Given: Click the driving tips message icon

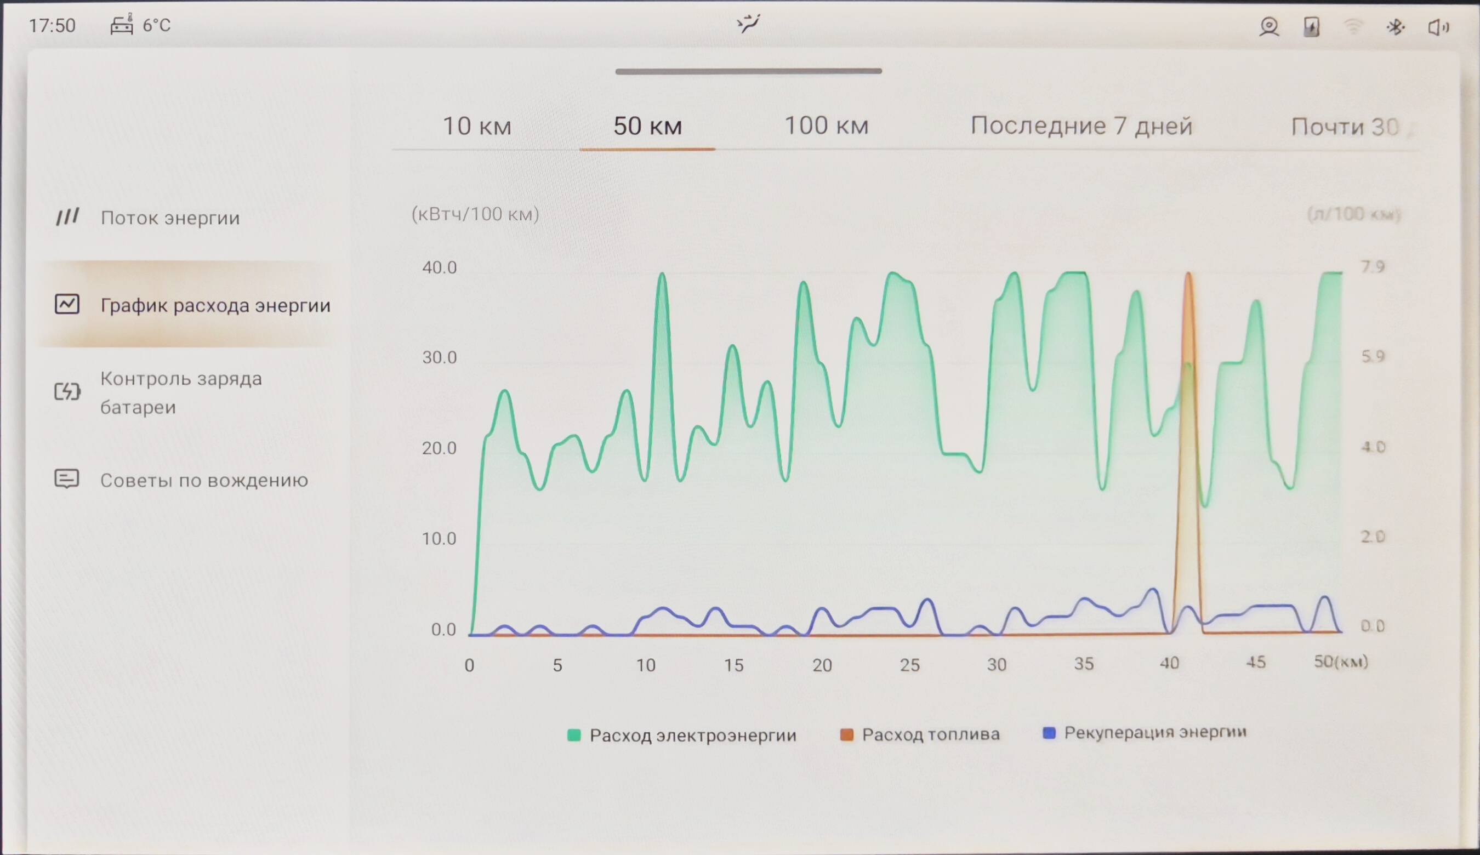Looking at the screenshot, I should coord(66,479).
